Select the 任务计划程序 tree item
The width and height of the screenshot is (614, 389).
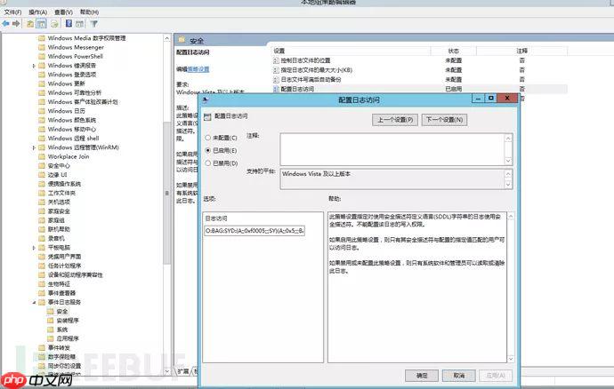[64, 266]
